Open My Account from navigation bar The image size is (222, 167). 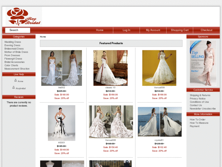coord(153,30)
